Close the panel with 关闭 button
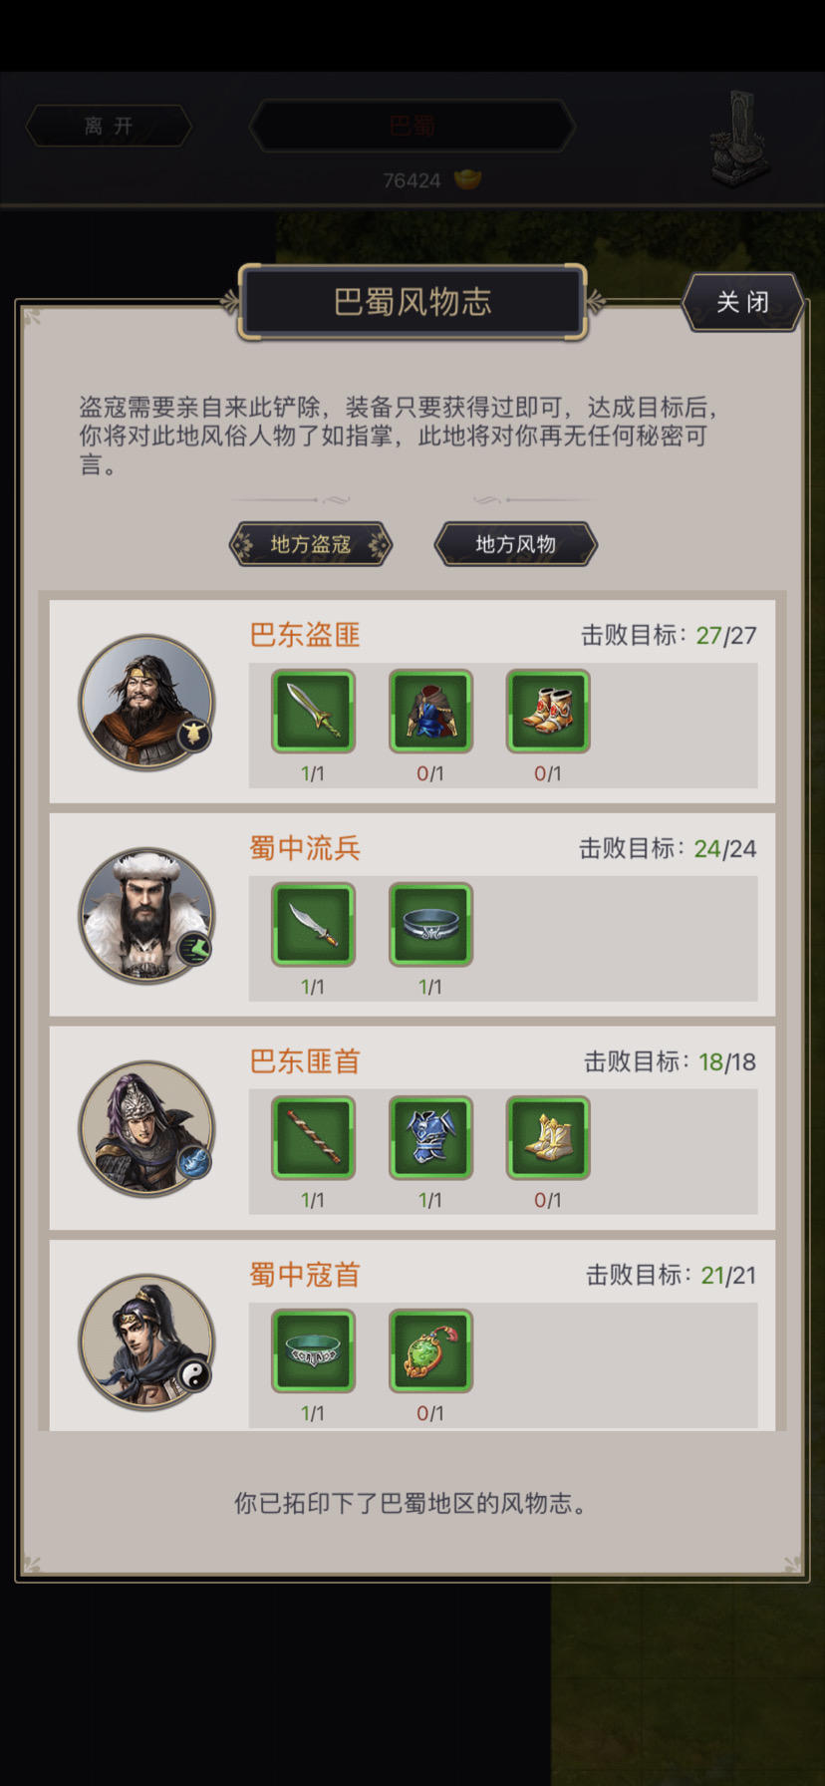Viewport: 825px width, 1786px height. pyautogui.click(x=743, y=302)
